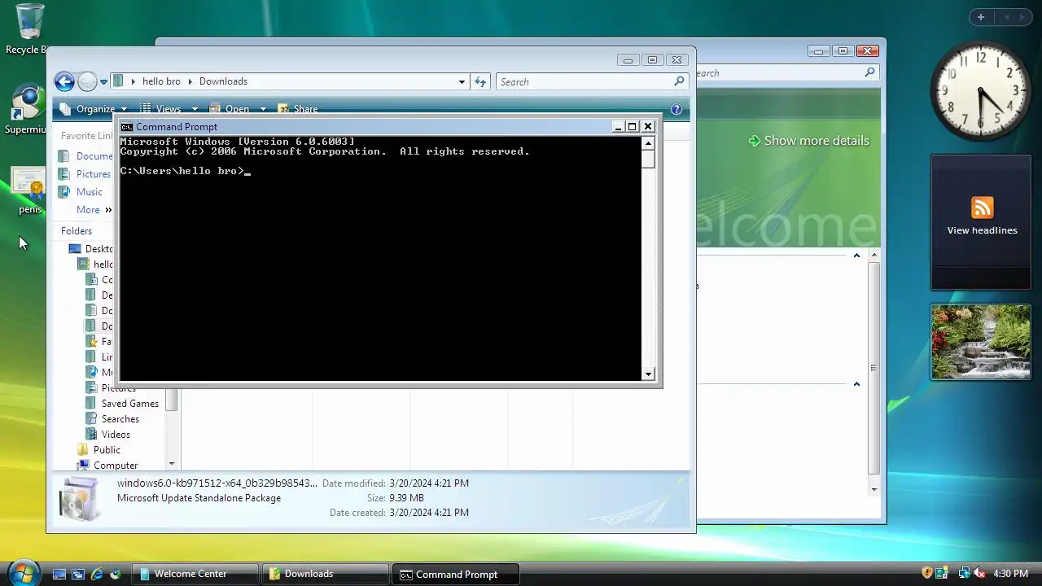
Task: Expand the Open button dropdown arrow
Action: click(262, 109)
